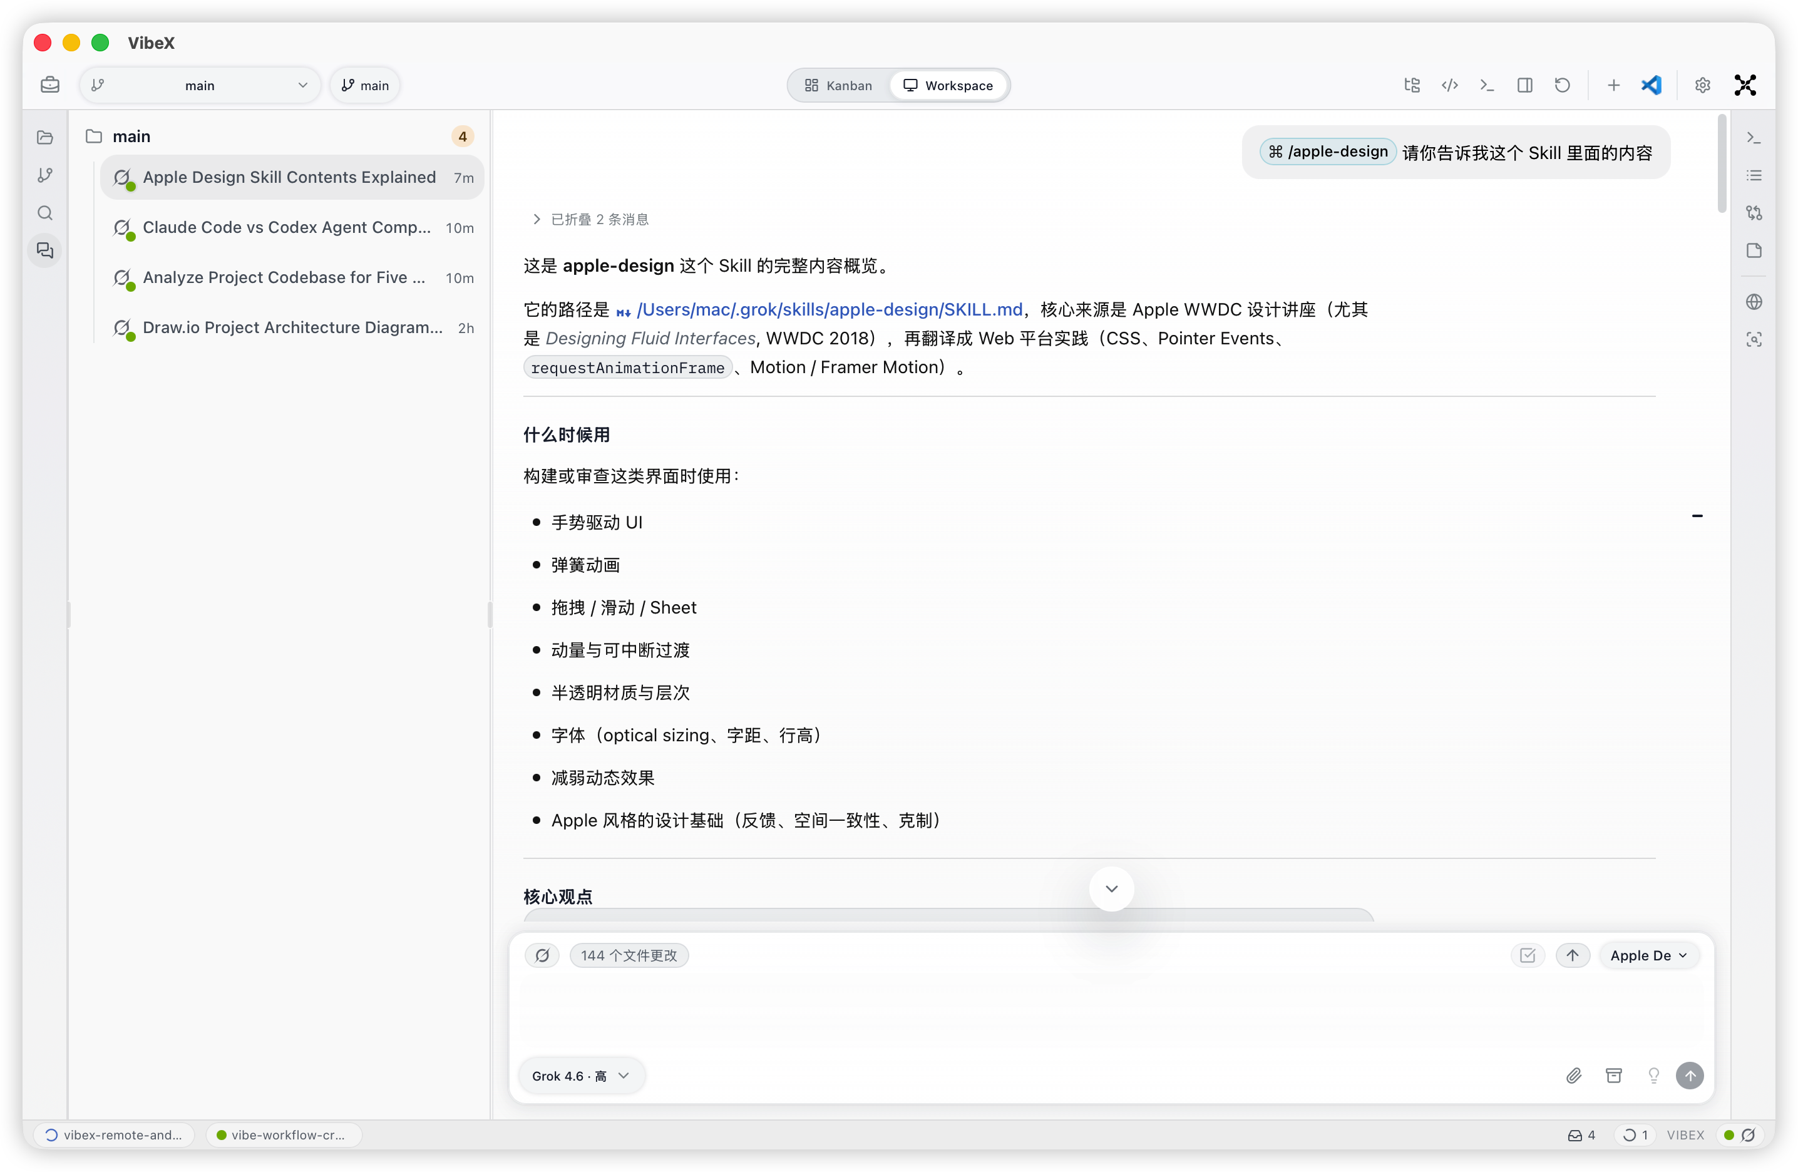
Task: Click the 什么时候用 heading
Action: tap(566, 434)
